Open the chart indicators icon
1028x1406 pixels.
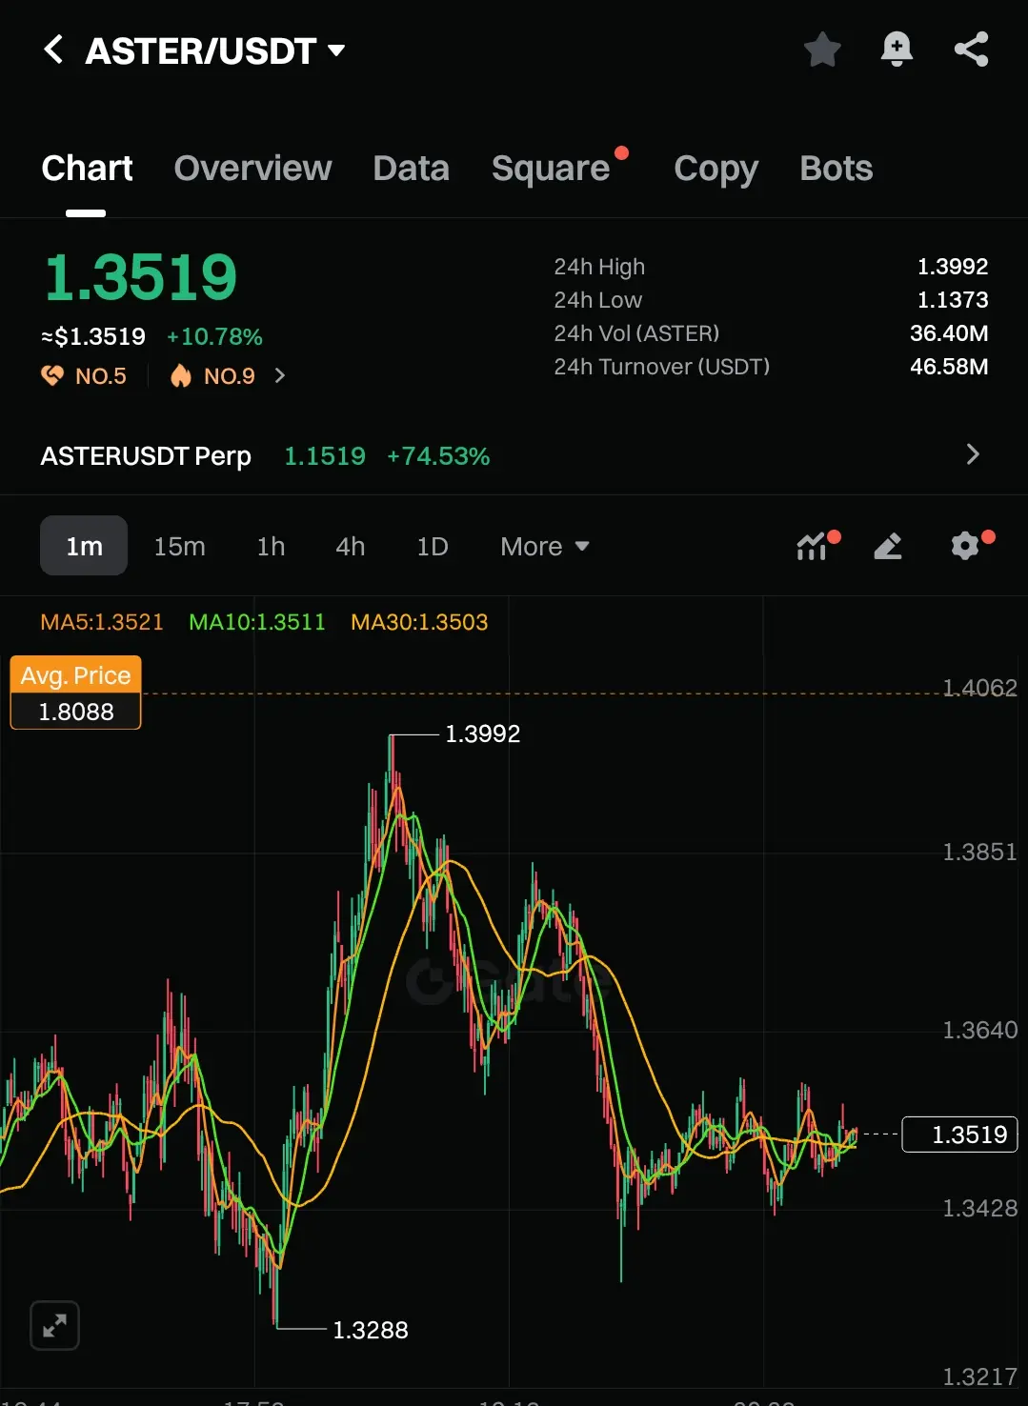(812, 547)
